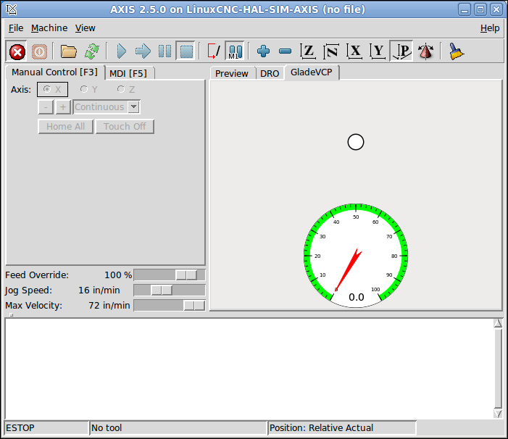Image resolution: width=508 pixels, height=439 pixels.
Task: Click the G-code text display area
Action: [249, 369]
